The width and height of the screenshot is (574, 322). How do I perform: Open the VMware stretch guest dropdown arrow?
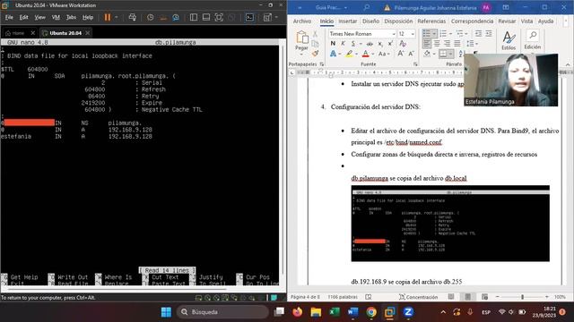coord(276,17)
